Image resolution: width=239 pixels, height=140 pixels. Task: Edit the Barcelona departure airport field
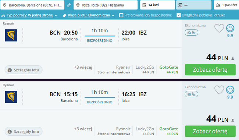click(x=32, y=5)
